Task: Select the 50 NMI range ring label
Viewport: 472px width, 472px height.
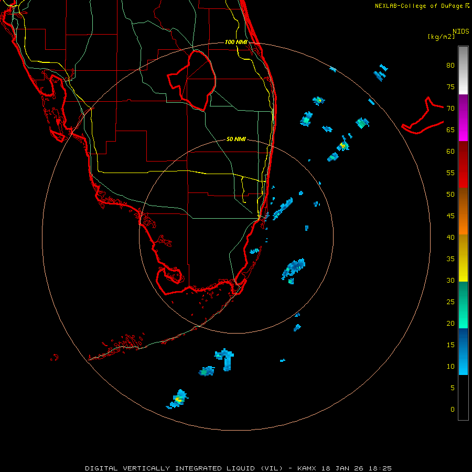Action: click(236, 139)
